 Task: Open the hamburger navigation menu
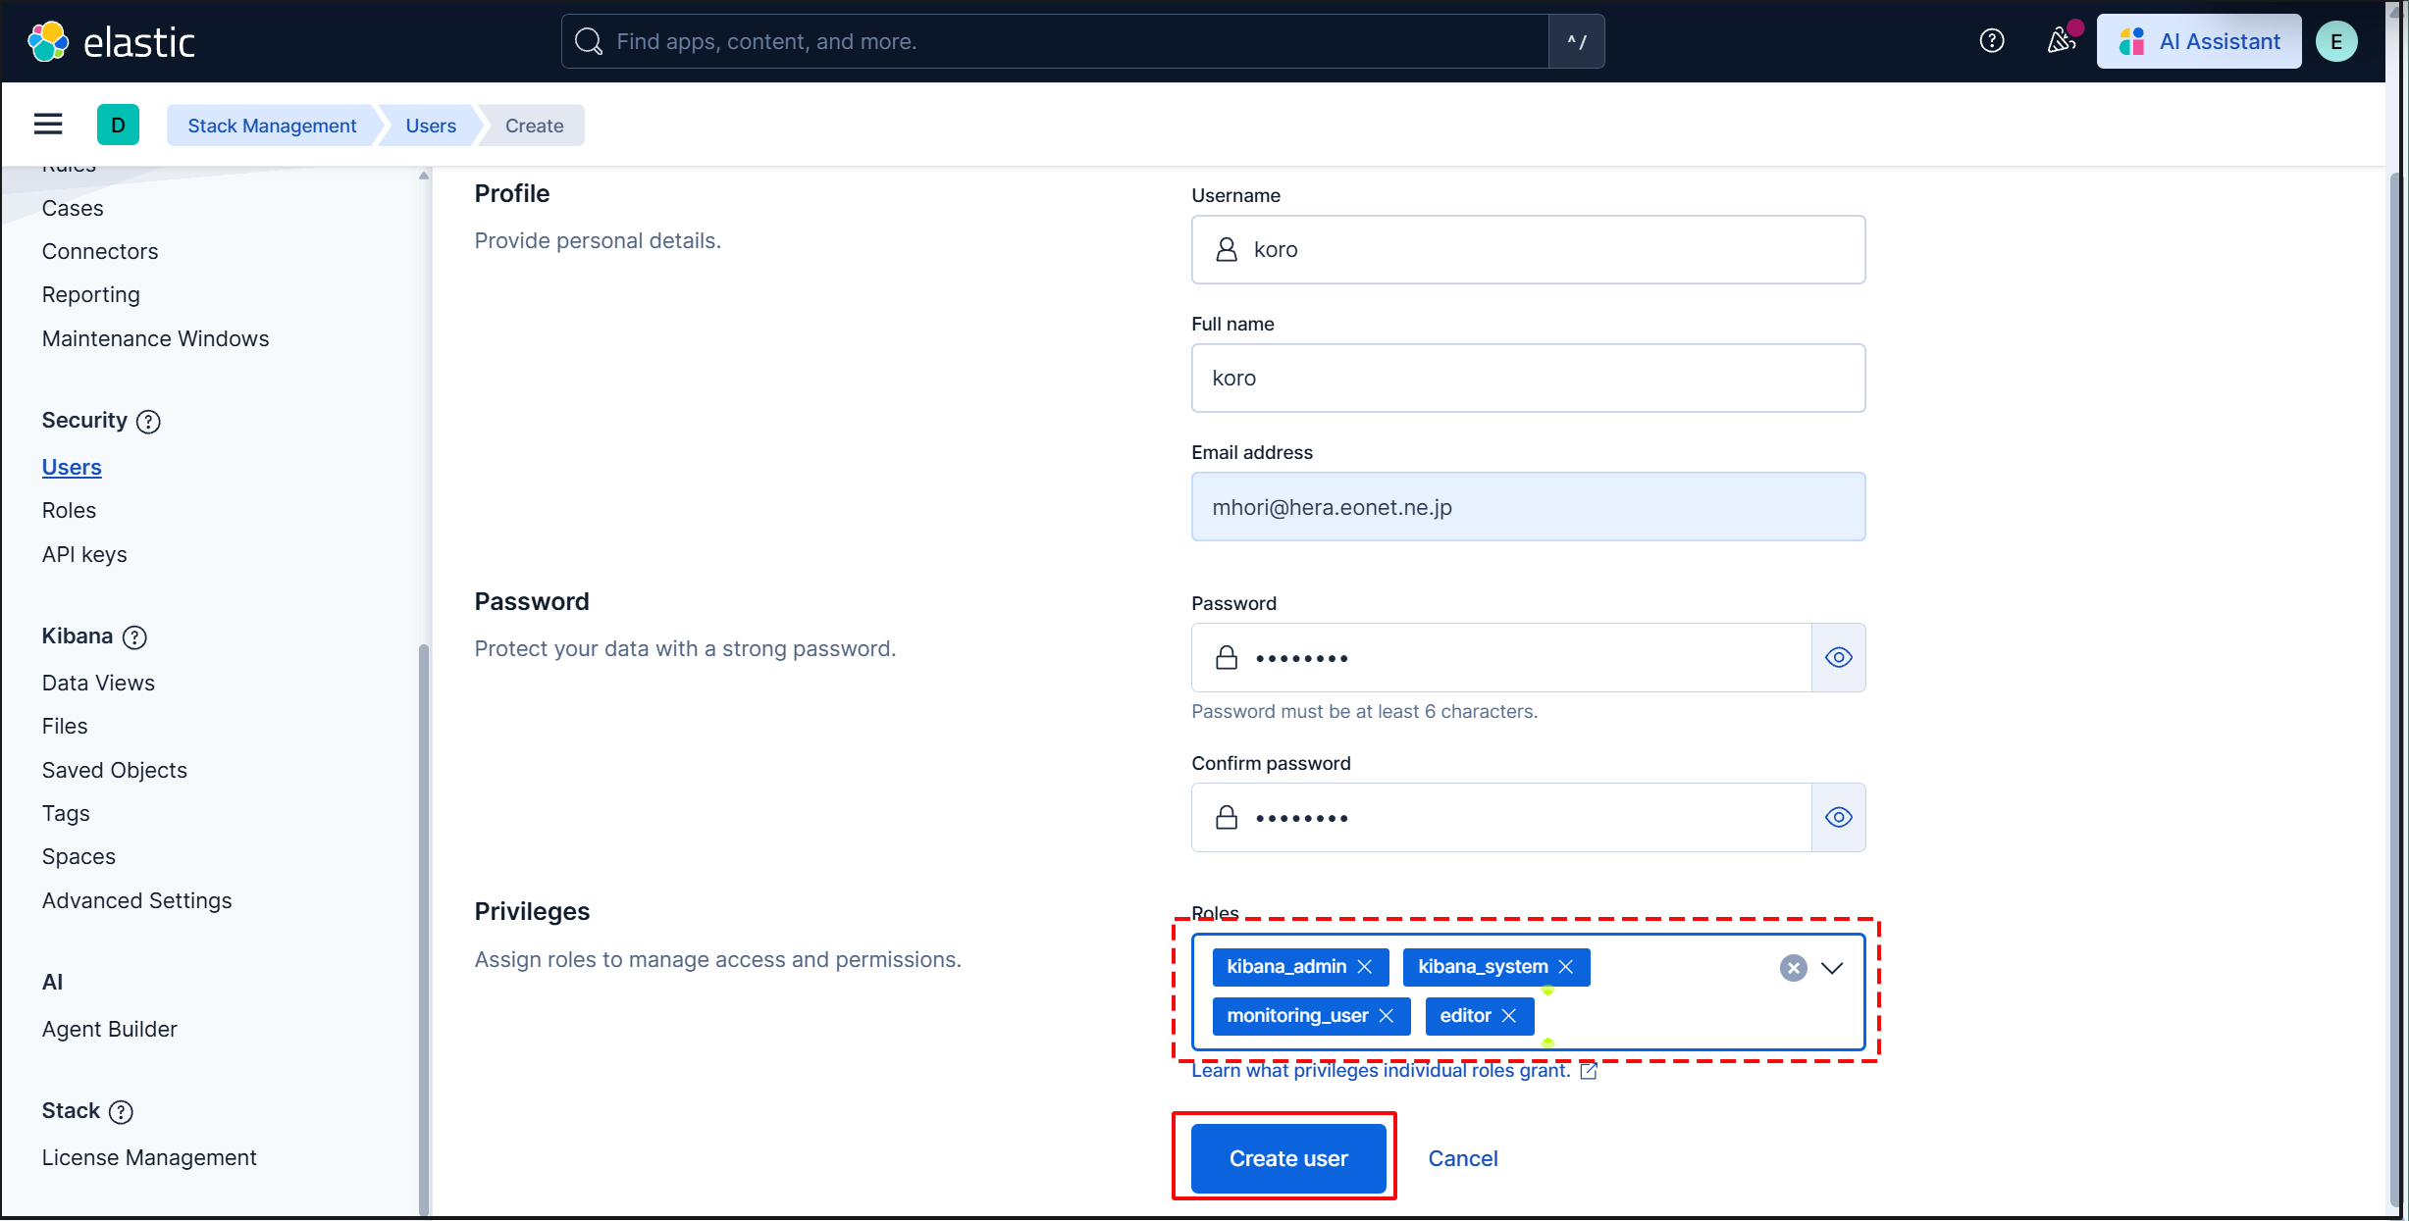click(x=48, y=125)
